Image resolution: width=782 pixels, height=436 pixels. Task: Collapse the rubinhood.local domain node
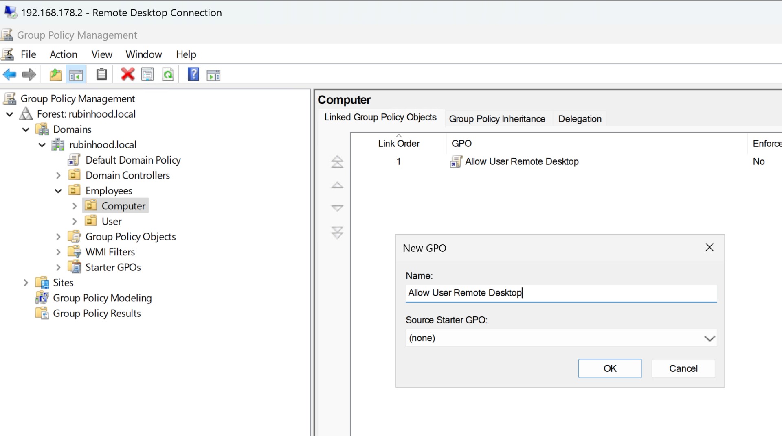click(42, 145)
